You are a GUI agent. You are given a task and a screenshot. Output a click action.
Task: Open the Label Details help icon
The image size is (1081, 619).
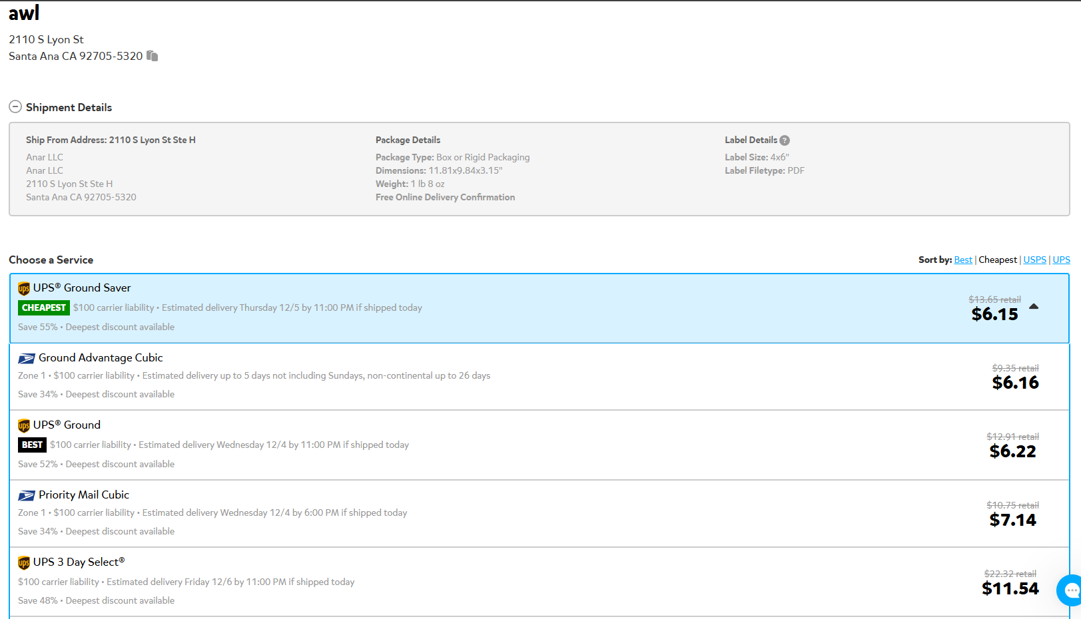click(x=785, y=140)
